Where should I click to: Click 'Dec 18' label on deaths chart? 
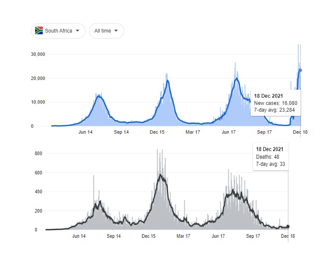[288, 236]
